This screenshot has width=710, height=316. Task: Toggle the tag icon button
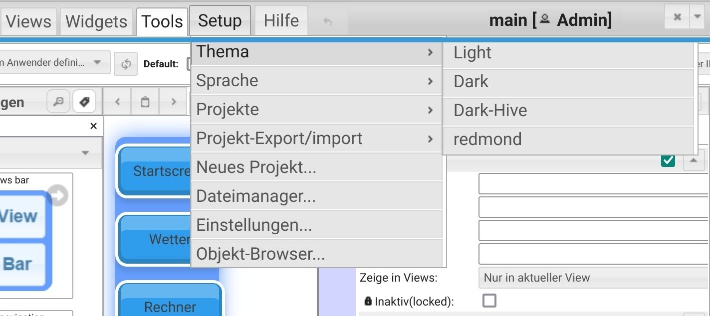(x=84, y=102)
